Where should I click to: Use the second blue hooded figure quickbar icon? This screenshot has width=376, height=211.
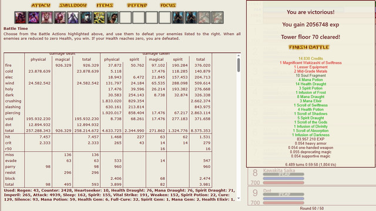coord(191,18)
